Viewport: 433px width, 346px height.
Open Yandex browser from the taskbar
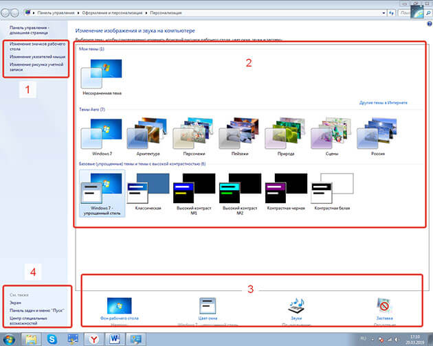click(94, 339)
